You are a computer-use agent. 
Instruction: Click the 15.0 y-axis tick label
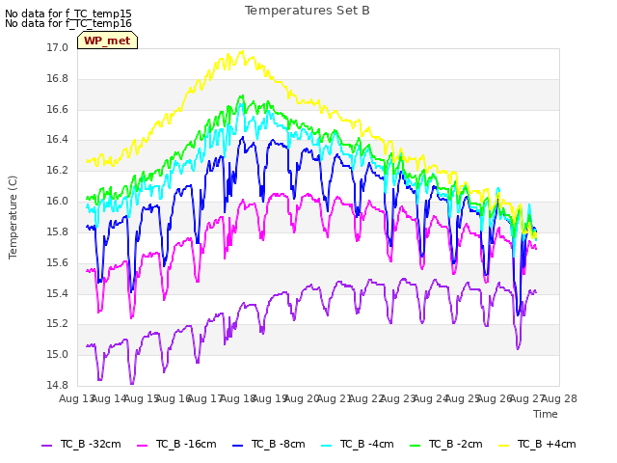point(58,354)
